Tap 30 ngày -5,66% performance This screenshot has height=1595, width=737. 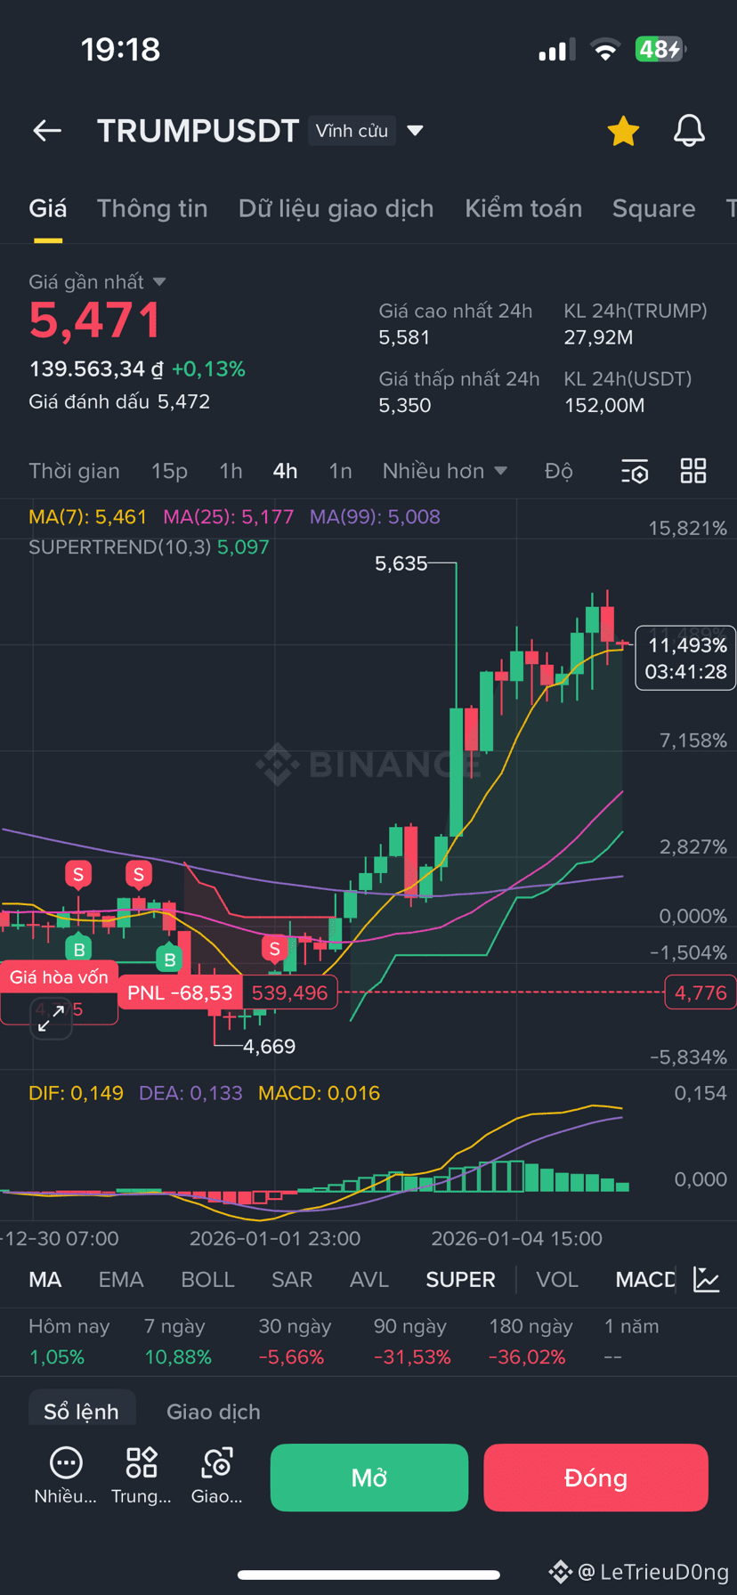click(295, 1342)
